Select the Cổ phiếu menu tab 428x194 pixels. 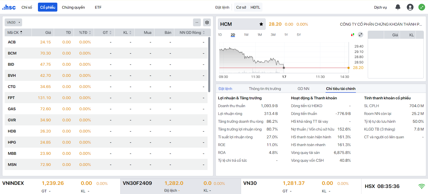(x=48, y=7)
